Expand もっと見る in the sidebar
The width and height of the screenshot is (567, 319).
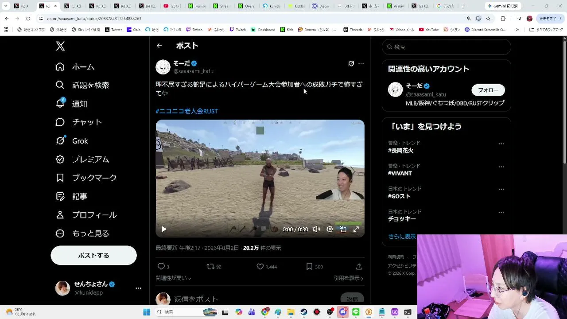(82, 233)
